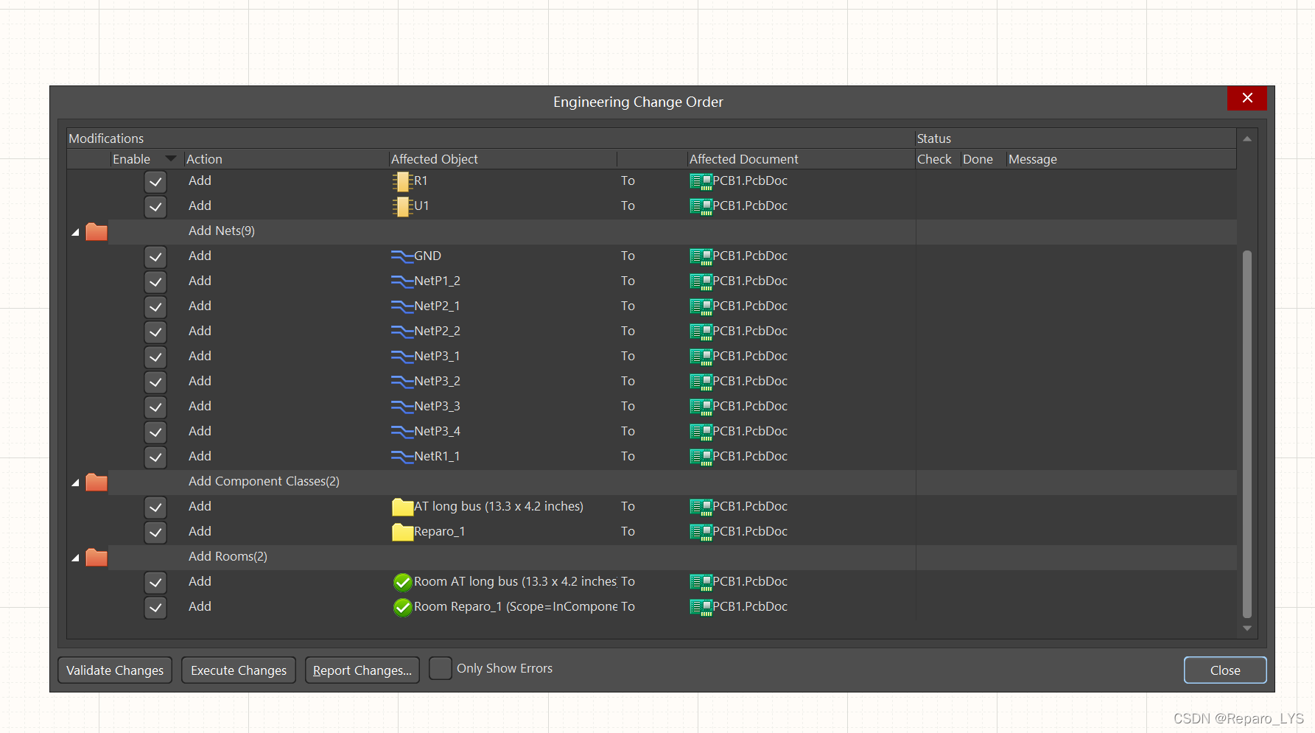The width and height of the screenshot is (1315, 733).
Task: Click the R1 component icon
Action: [401, 181]
